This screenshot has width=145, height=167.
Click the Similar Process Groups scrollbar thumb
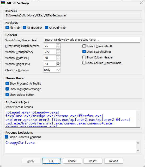coord(138,117)
